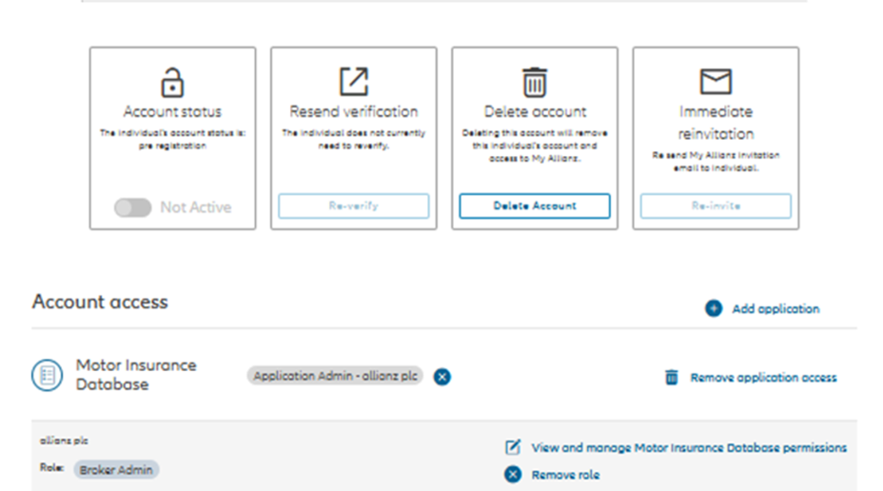The width and height of the screenshot is (883, 491).
Task: Click the Account status padlock icon
Action: coord(172,83)
